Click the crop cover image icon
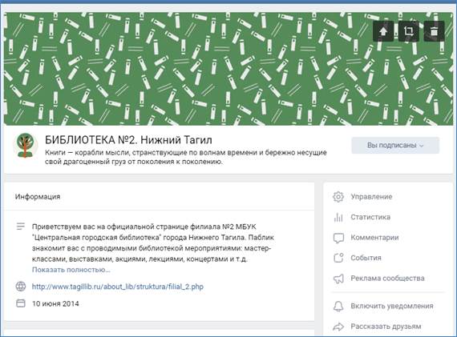The image size is (457, 337). point(409,31)
